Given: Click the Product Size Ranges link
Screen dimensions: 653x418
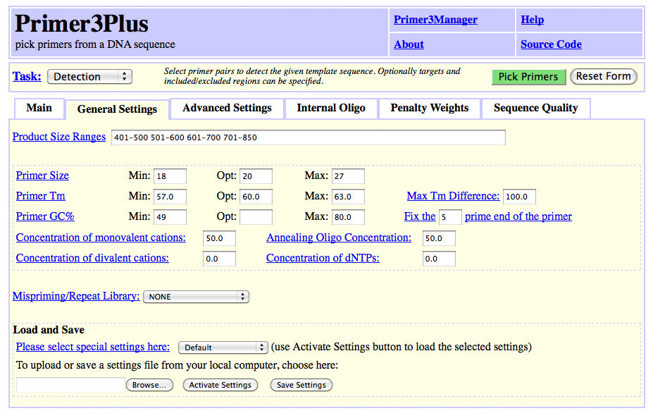Looking at the screenshot, I should [58, 137].
